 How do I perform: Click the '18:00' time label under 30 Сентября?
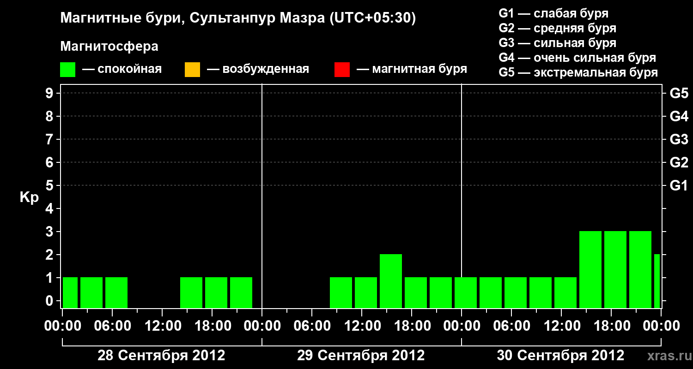click(611, 326)
